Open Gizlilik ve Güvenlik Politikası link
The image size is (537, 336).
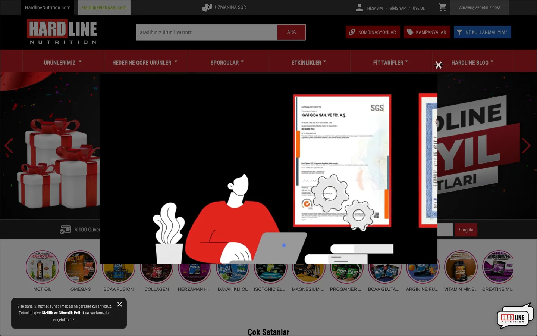(x=66, y=313)
